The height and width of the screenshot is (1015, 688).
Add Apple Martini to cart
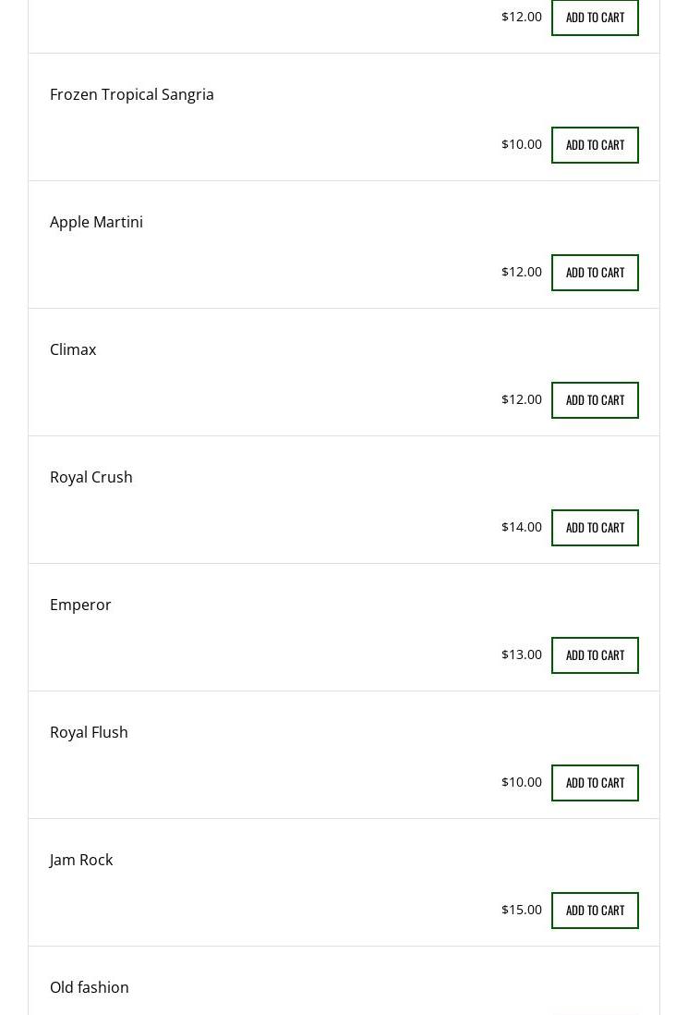tap(595, 273)
